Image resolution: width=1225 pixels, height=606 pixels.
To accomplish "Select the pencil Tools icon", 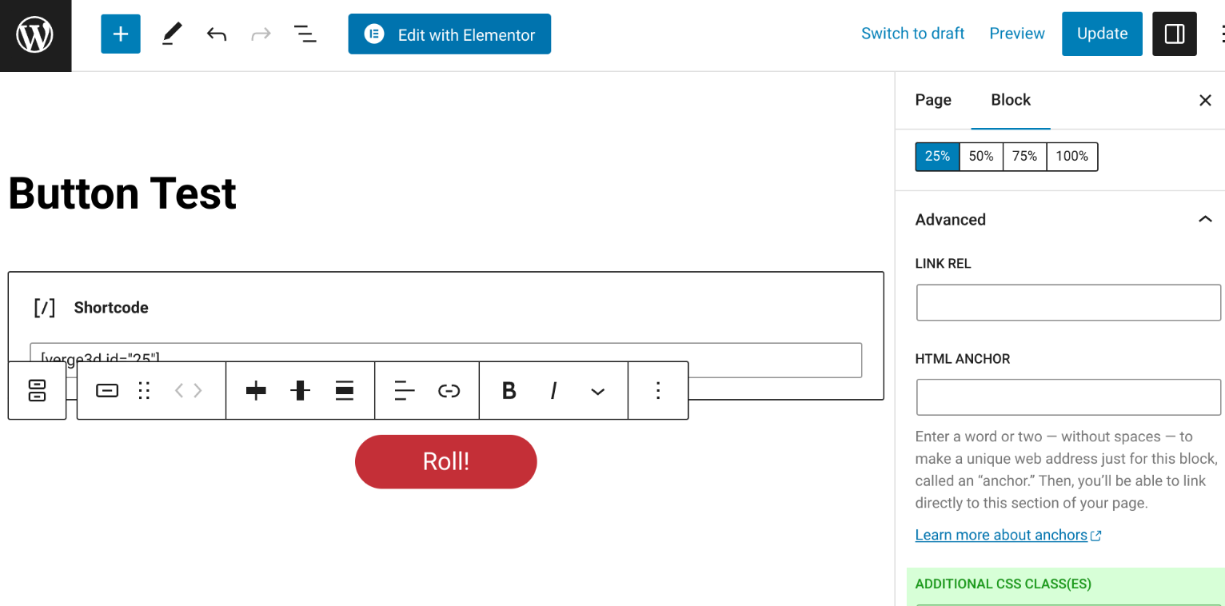I will point(171,34).
